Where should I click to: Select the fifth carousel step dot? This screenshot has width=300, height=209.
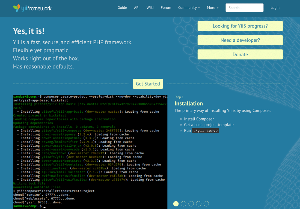(x=206, y=204)
